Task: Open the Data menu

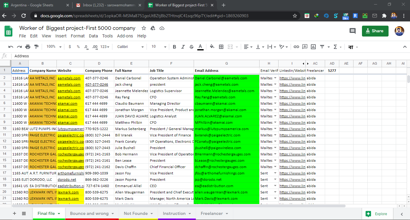Action: (x=93, y=36)
